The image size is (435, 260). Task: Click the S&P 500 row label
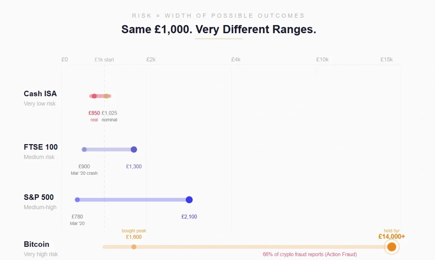pos(39,197)
